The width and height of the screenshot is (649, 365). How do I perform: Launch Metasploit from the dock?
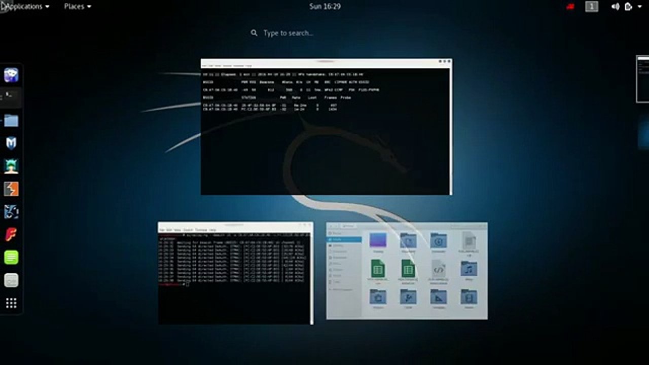coord(11,143)
